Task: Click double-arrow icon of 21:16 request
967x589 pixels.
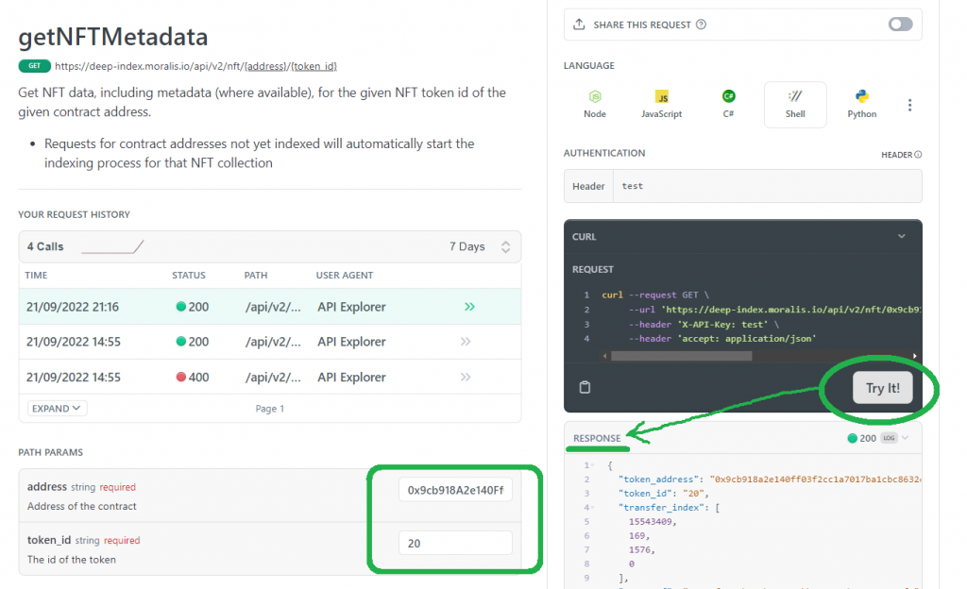Action: tap(469, 307)
